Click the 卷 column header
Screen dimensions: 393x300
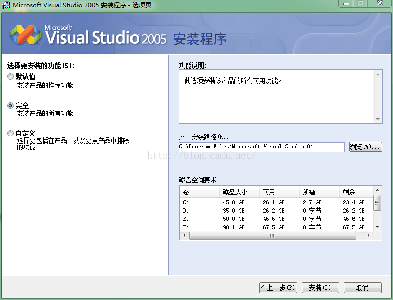(200, 192)
